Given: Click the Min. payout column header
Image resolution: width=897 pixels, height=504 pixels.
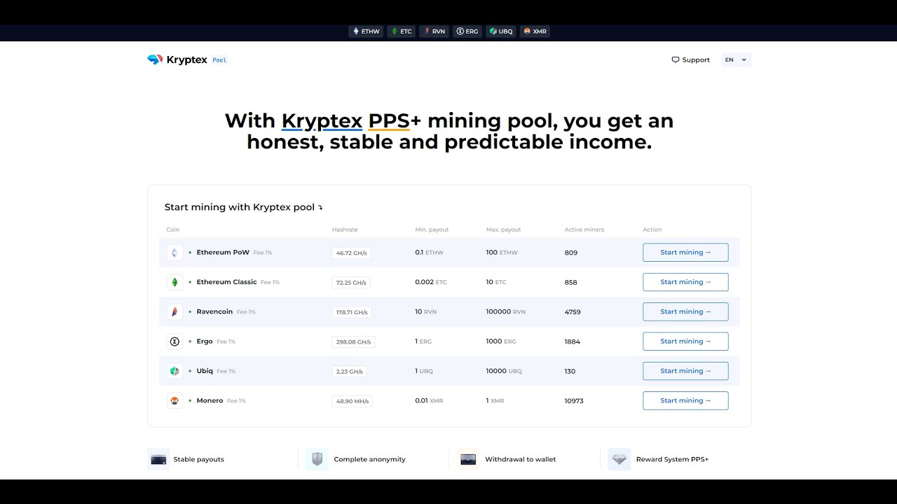Looking at the screenshot, I should (432, 230).
